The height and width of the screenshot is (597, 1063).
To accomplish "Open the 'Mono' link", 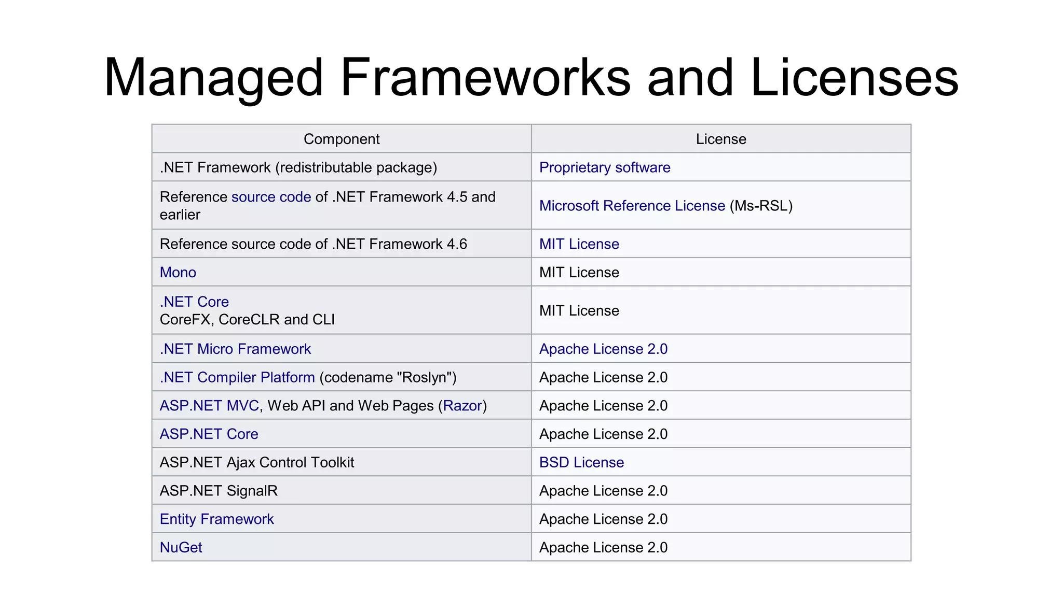I will coord(178,273).
